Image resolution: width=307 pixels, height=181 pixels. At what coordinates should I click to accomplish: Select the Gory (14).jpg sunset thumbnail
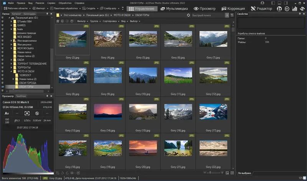click(x=108, y=112)
